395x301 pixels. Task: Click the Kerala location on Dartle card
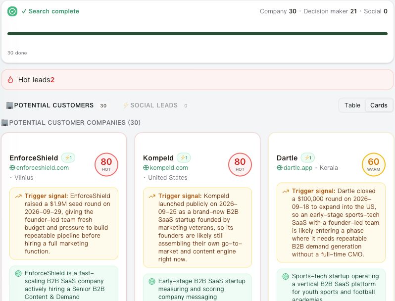click(329, 168)
